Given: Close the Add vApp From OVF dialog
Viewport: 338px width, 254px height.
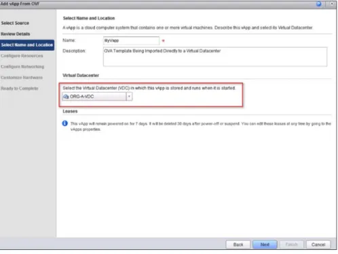Looking at the screenshot, I should pos(332,3).
